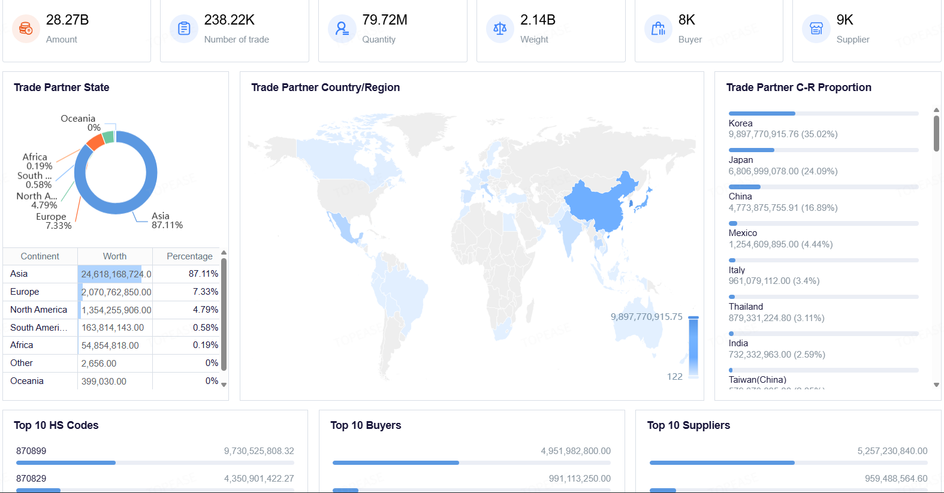Select the Asia row in continent table
The image size is (944, 493).
(112, 274)
